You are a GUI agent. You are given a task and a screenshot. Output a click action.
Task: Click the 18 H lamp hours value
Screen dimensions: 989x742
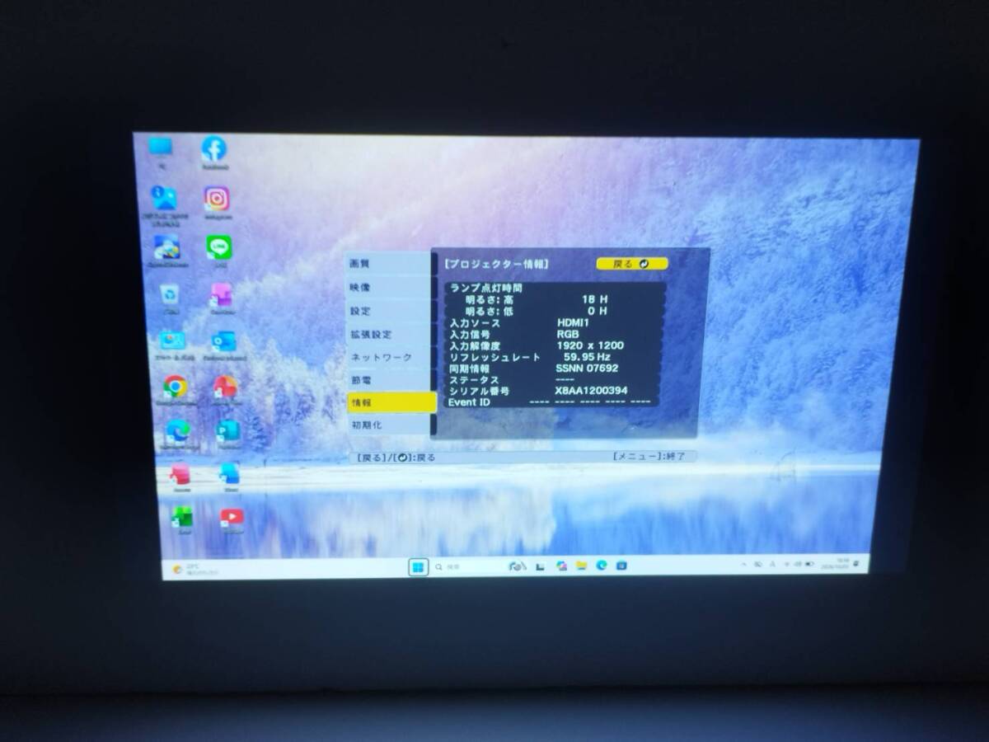point(594,299)
